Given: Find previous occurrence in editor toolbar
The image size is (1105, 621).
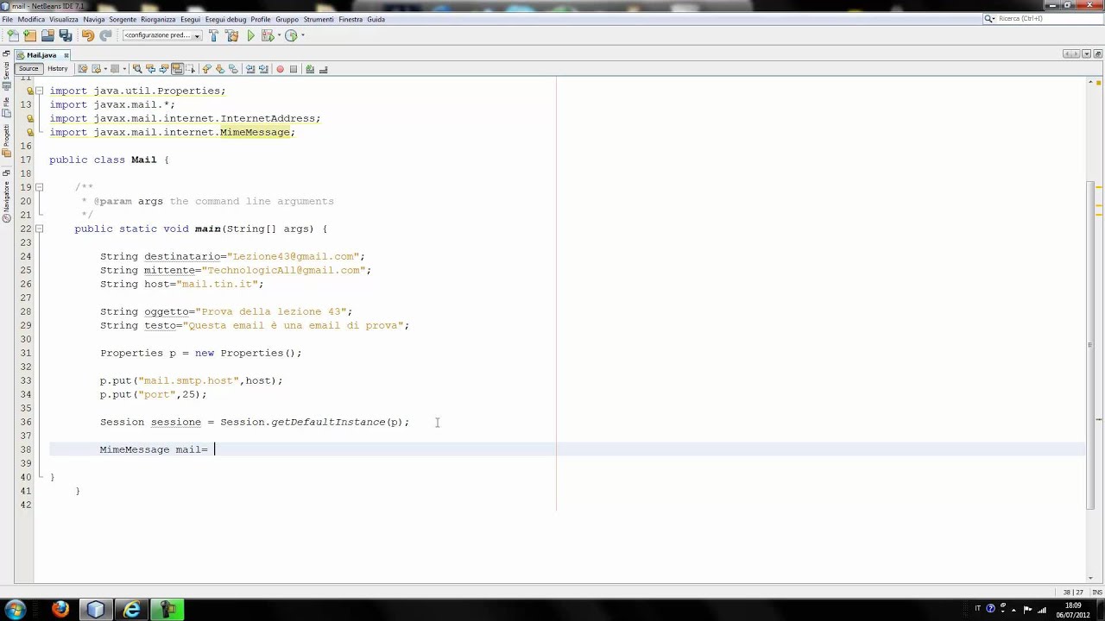Looking at the screenshot, I should coord(150,69).
